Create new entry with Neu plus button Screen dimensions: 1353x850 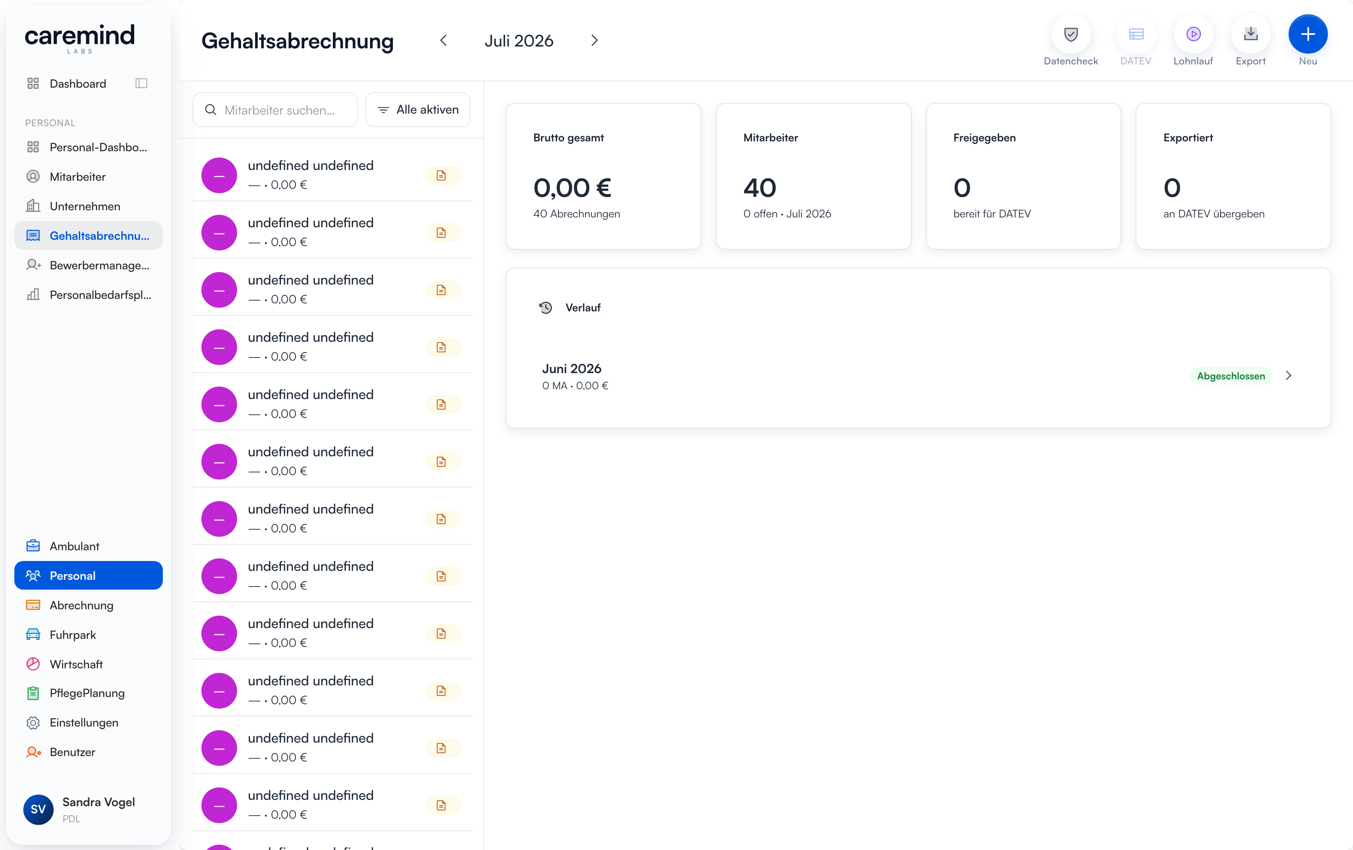point(1307,35)
